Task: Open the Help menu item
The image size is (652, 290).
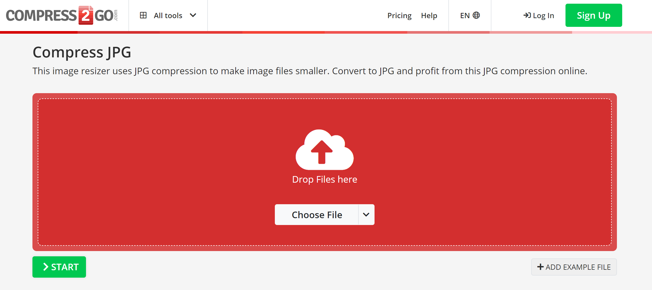Action: (429, 16)
